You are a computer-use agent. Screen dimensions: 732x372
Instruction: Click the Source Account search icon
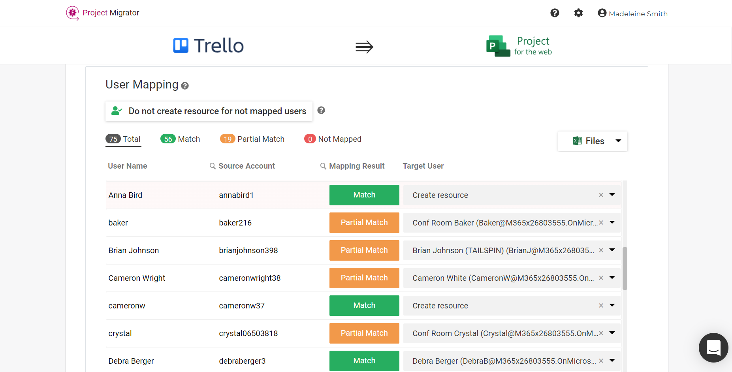click(213, 166)
